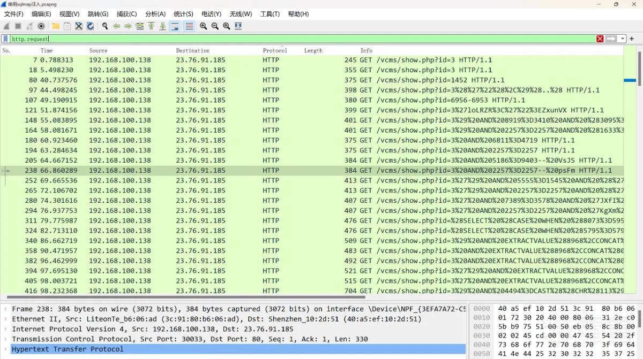Toggle packet list colorization
Viewport: 643px width, 359px height.
click(189, 26)
